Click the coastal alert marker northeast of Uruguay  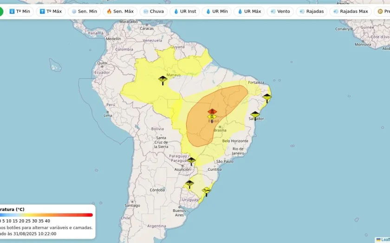(206, 192)
